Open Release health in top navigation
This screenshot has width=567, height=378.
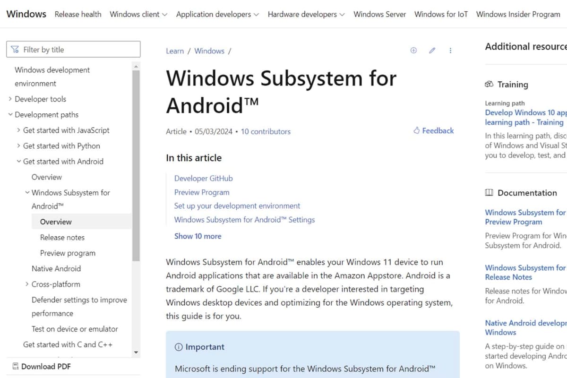[x=78, y=14]
